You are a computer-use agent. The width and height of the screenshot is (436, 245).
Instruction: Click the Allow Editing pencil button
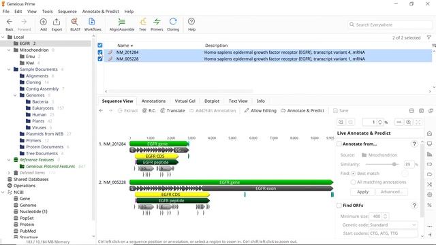pyautogui.click(x=260, y=110)
